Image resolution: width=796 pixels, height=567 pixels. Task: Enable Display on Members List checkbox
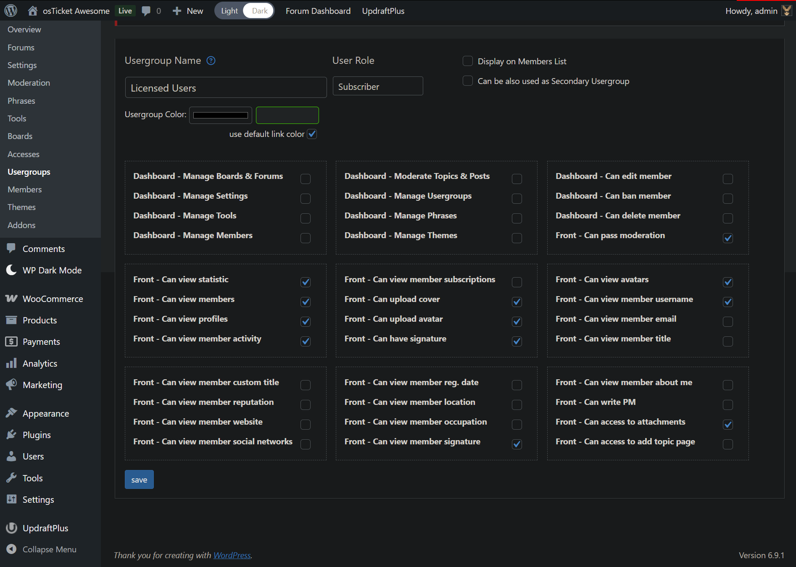[x=467, y=61]
